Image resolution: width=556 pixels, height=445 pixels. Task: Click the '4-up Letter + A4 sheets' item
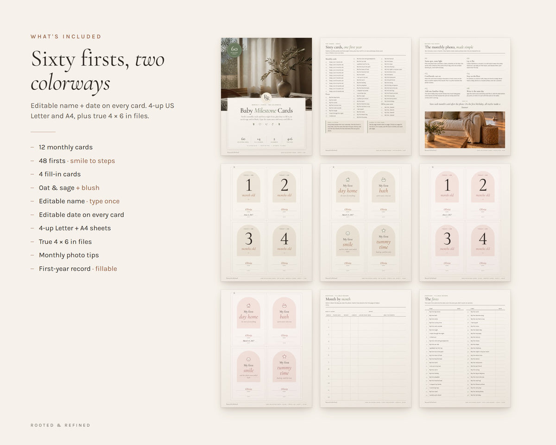click(75, 228)
